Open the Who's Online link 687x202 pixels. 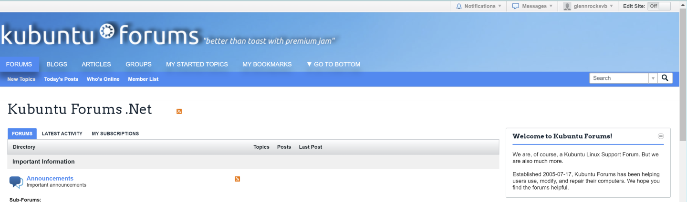[103, 79]
